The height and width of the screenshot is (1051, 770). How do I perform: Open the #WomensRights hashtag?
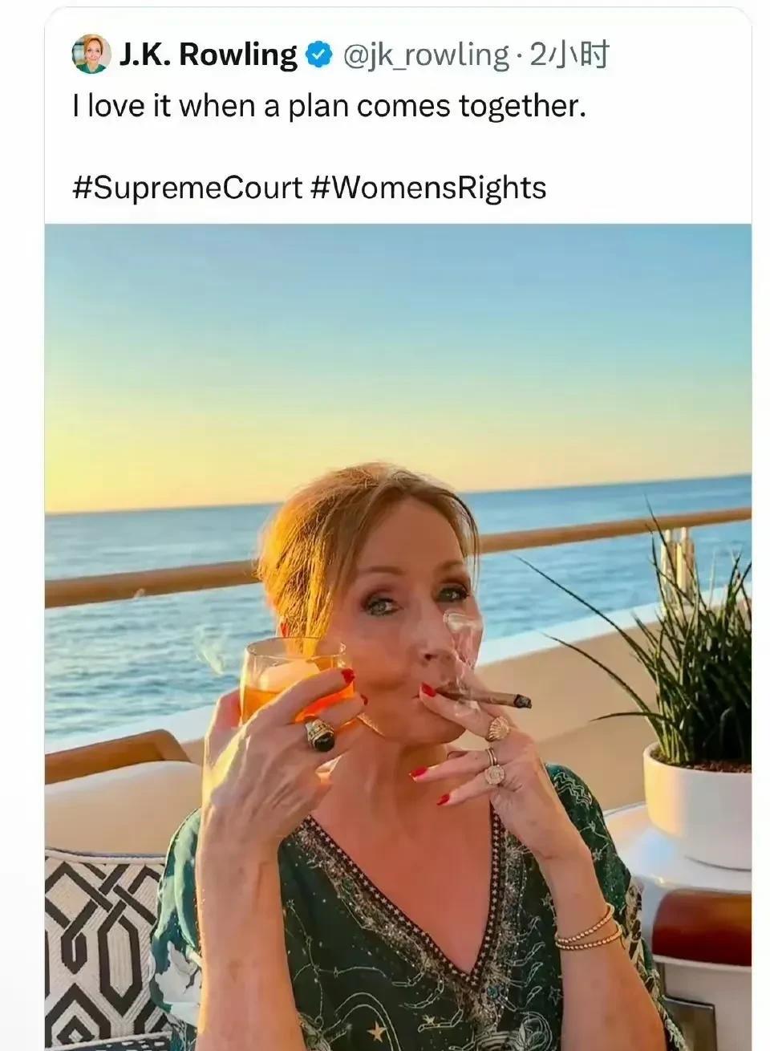coord(428,188)
